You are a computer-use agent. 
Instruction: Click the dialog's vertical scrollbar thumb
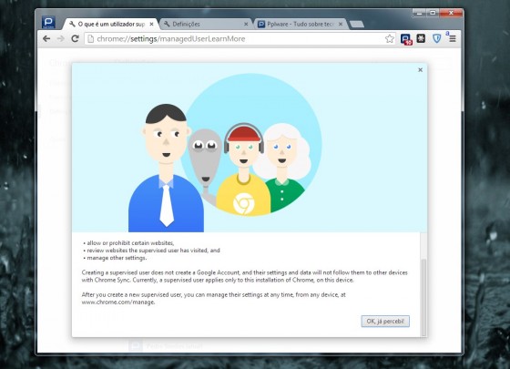(x=423, y=297)
